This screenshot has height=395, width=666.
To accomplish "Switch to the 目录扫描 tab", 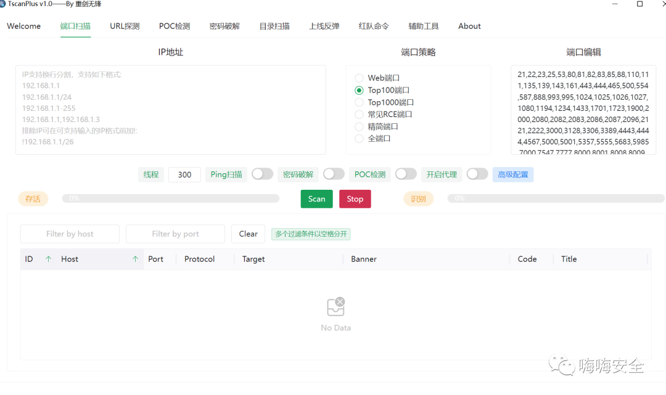I will [274, 26].
